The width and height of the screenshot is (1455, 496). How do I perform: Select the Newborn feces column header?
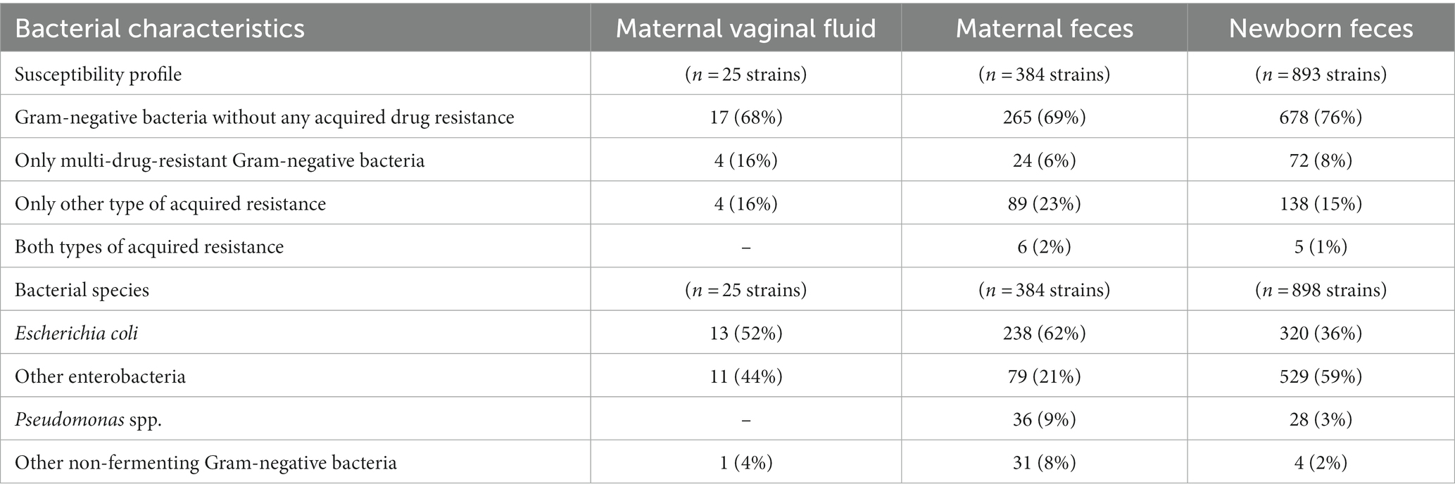point(1321,28)
